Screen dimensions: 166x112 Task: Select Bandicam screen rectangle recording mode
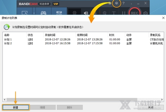(x=25, y=11)
